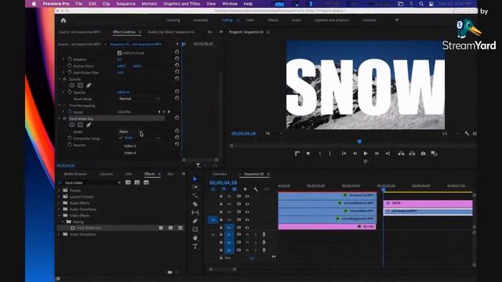
Task: Open the Blend Mode Normal dropdown
Action: [x=140, y=99]
